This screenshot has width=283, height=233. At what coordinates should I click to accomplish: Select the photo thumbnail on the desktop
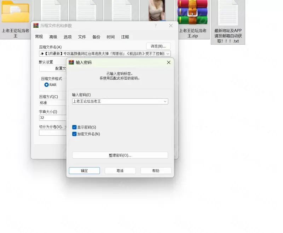pos(157,11)
